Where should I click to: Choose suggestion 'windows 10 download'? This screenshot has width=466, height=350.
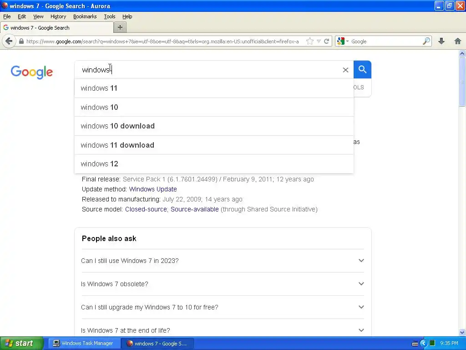click(x=214, y=126)
